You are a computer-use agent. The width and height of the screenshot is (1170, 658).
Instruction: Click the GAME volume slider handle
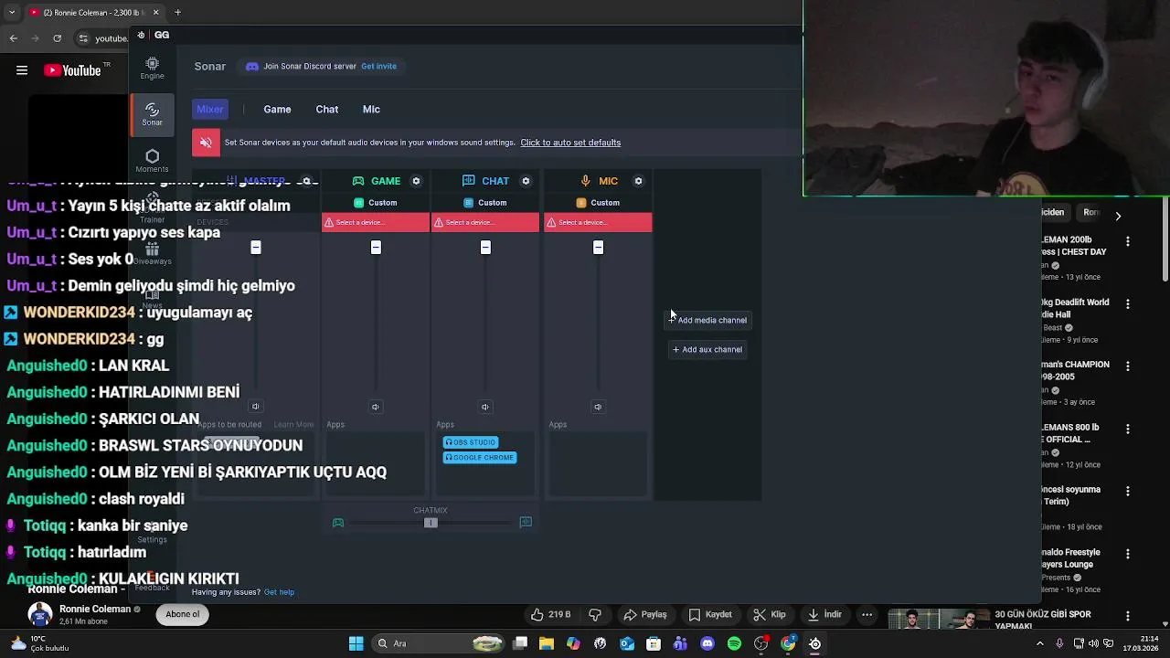(x=376, y=248)
